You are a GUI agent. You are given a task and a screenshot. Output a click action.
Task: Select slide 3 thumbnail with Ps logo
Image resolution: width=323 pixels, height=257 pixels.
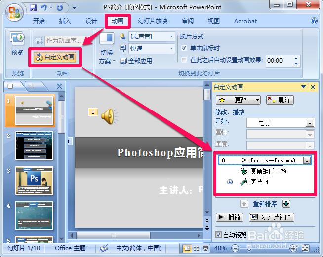[34, 181]
